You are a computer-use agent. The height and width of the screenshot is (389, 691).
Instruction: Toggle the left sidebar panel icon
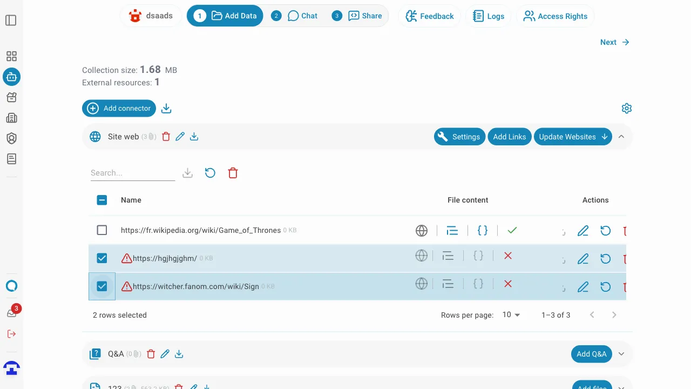pyautogui.click(x=11, y=21)
